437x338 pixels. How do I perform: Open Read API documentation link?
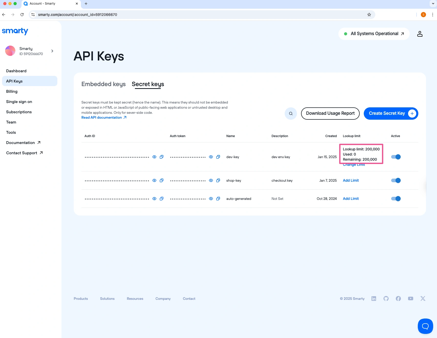pyautogui.click(x=102, y=117)
